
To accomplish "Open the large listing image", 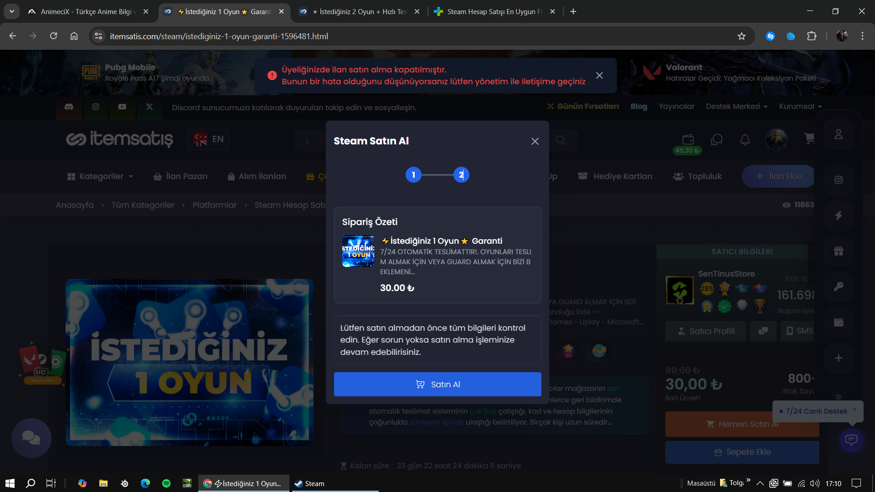I will 190,362.
